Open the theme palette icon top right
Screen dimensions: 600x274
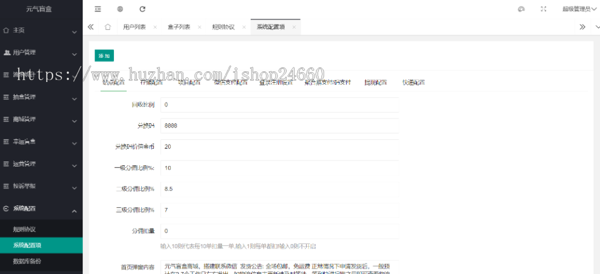pos(521,9)
